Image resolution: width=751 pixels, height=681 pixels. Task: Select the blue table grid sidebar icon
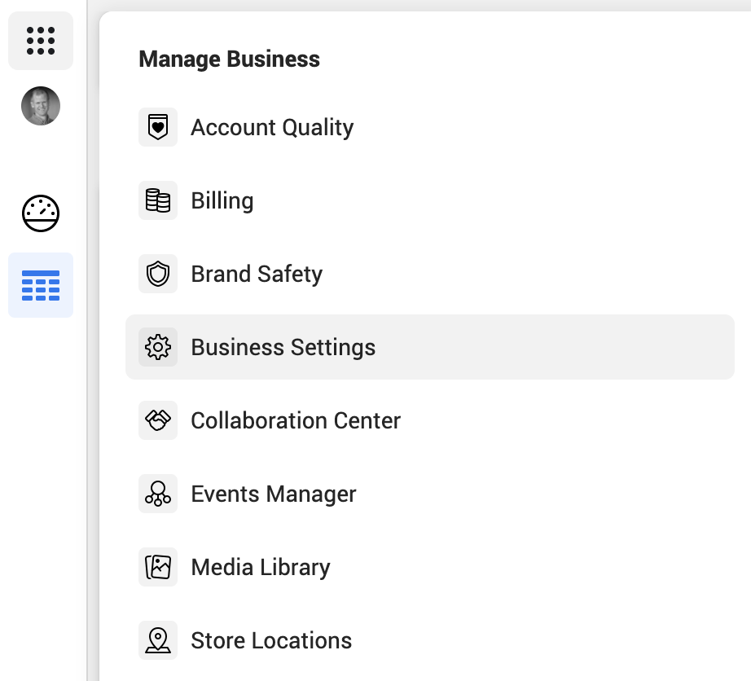(x=41, y=285)
